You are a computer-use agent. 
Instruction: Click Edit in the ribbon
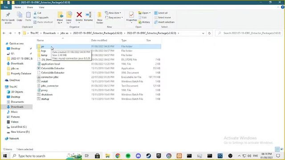(142, 17)
